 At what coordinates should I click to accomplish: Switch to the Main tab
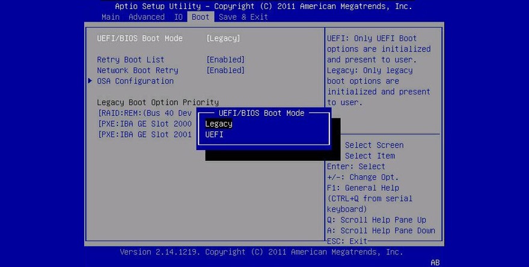[x=111, y=17]
